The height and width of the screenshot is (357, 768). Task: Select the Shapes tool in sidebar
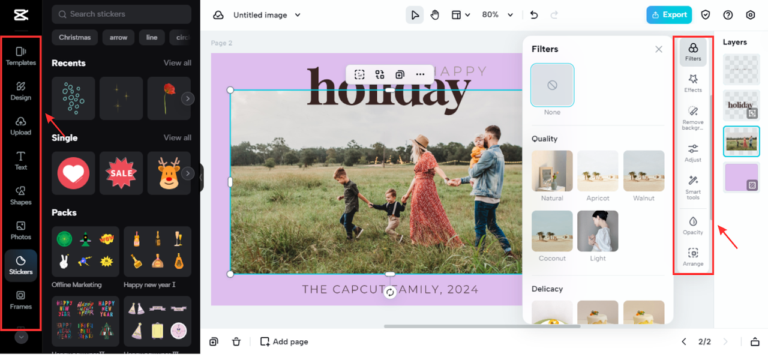pyautogui.click(x=20, y=195)
